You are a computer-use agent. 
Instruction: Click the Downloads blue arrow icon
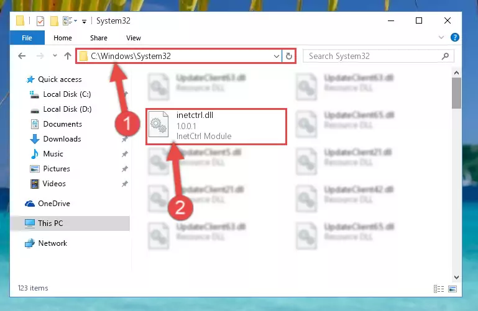35,139
